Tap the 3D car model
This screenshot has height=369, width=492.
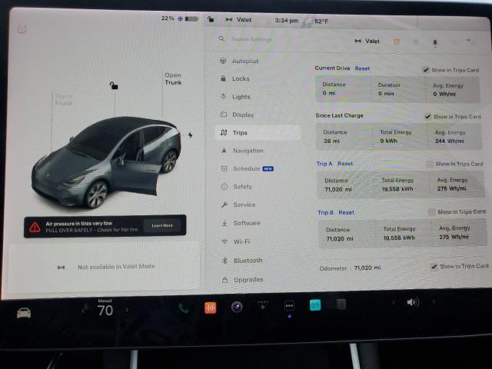point(106,161)
